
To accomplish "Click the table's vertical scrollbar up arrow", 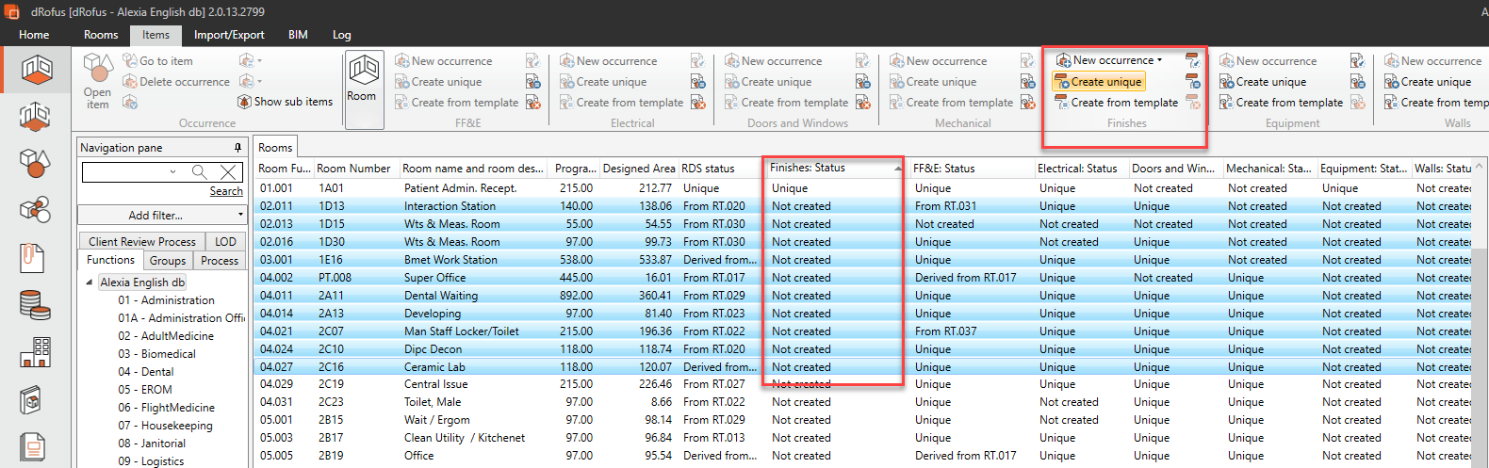I will coord(1480,167).
